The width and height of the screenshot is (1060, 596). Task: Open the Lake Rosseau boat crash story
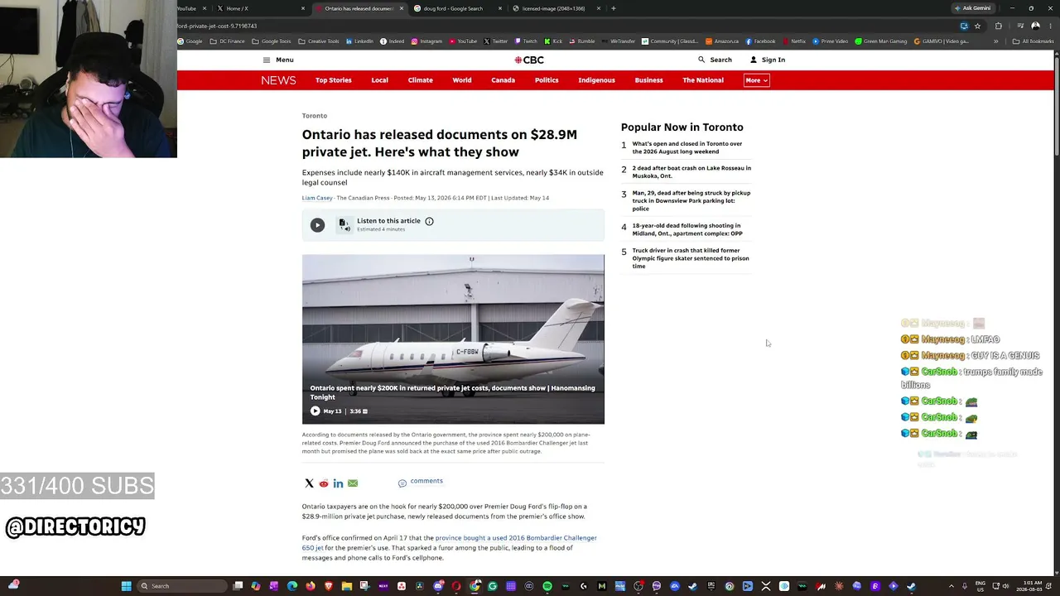click(x=691, y=172)
